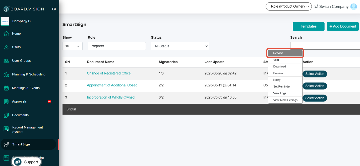
Task: Click the Action column header
Action: coord(308,62)
